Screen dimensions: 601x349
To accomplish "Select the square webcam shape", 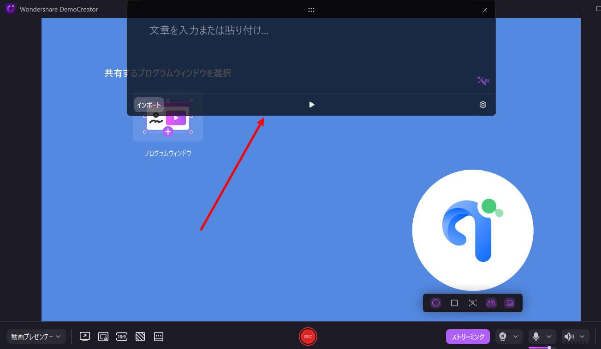I will click(x=454, y=303).
